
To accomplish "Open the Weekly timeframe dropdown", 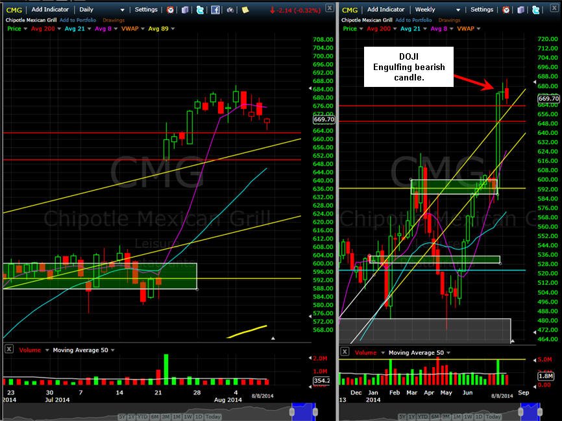I will click(x=437, y=10).
